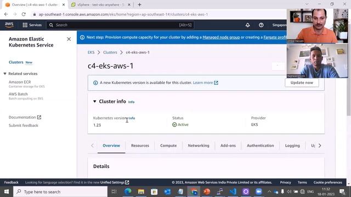Switch to the Logging tab
The height and width of the screenshot is (197, 351).
click(292, 146)
